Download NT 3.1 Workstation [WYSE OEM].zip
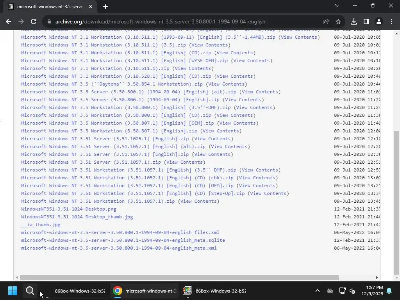400x300 pixels. tap(125, 61)
